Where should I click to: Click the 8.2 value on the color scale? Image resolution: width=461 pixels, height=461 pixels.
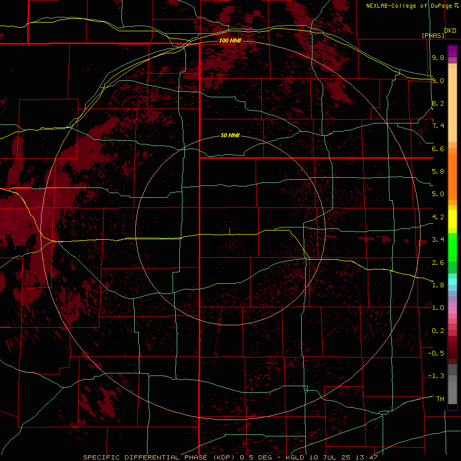tap(438, 103)
